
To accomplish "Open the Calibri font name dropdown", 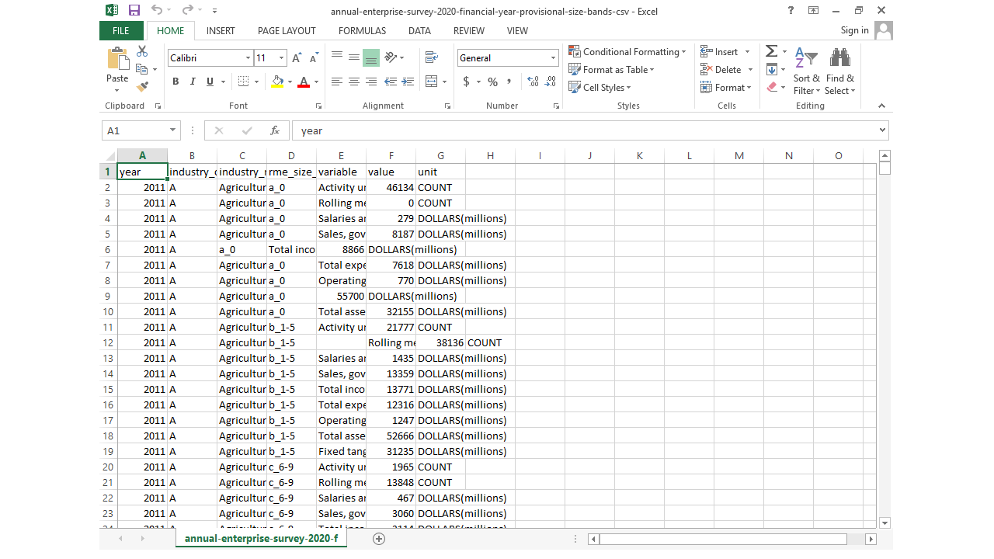I will point(248,58).
